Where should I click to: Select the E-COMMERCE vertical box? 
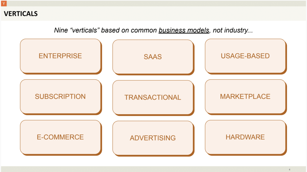(61, 138)
